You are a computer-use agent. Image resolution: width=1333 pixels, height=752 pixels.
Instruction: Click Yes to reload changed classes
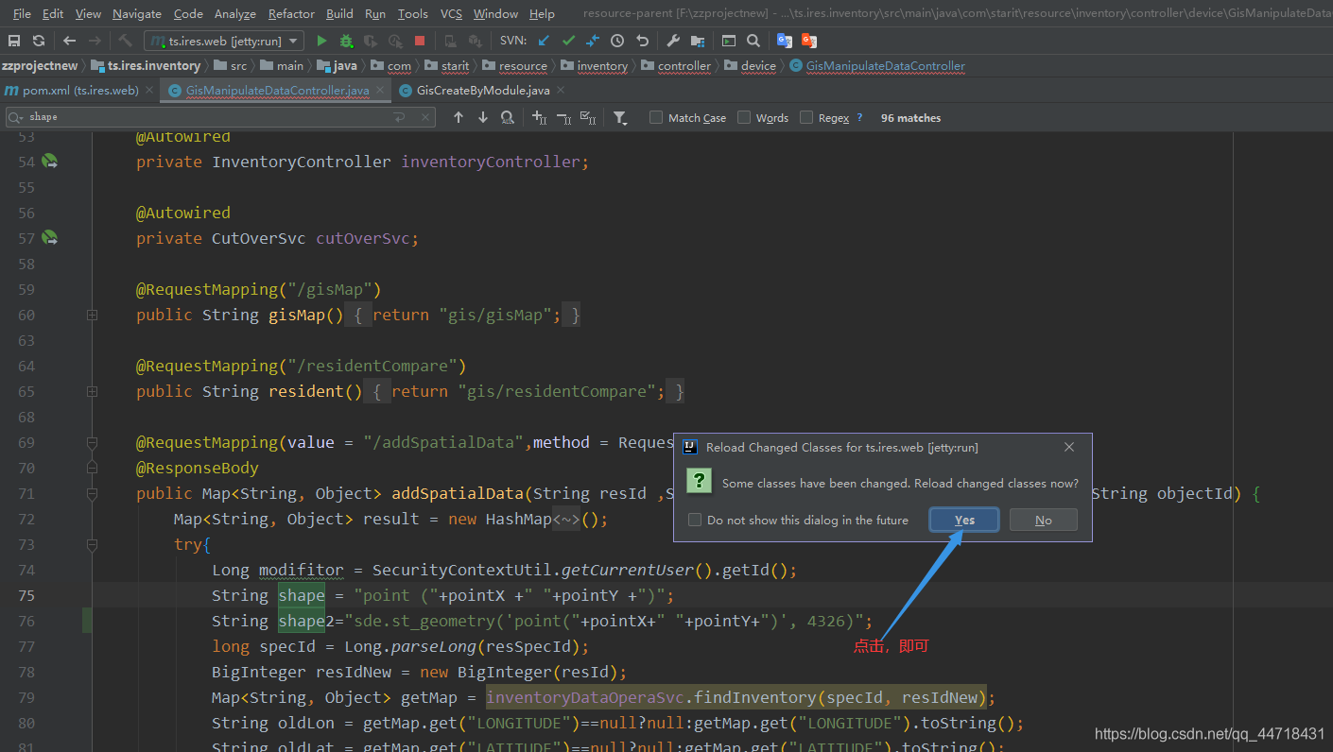click(964, 520)
